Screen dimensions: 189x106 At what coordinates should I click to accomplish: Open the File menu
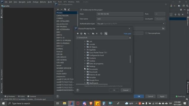[x=6, y=2]
